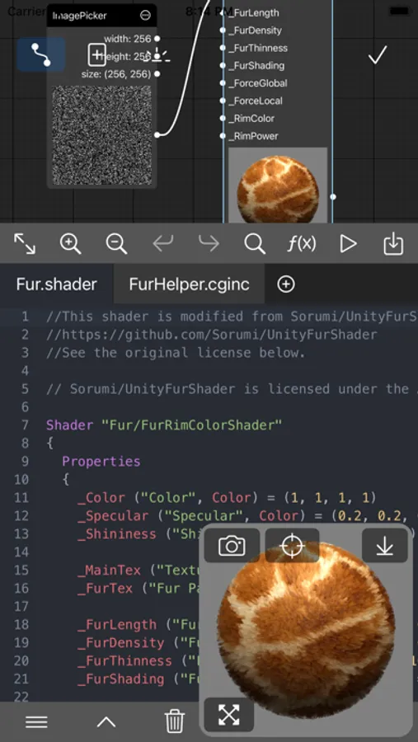Expand the sphere preview to fullscreen

click(x=229, y=715)
